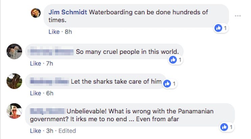Viewport: 251px width, 139px height.
Task: Click the 7h timestamp
Action: click(49, 63)
